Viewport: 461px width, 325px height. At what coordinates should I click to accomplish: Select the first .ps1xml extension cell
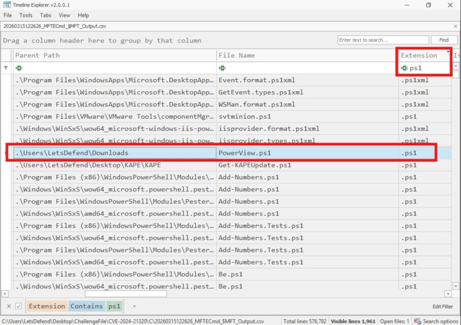(x=425, y=80)
